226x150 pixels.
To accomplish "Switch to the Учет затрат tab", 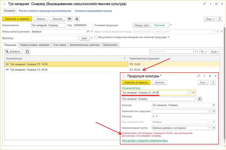I will pyautogui.click(x=60, y=45).
